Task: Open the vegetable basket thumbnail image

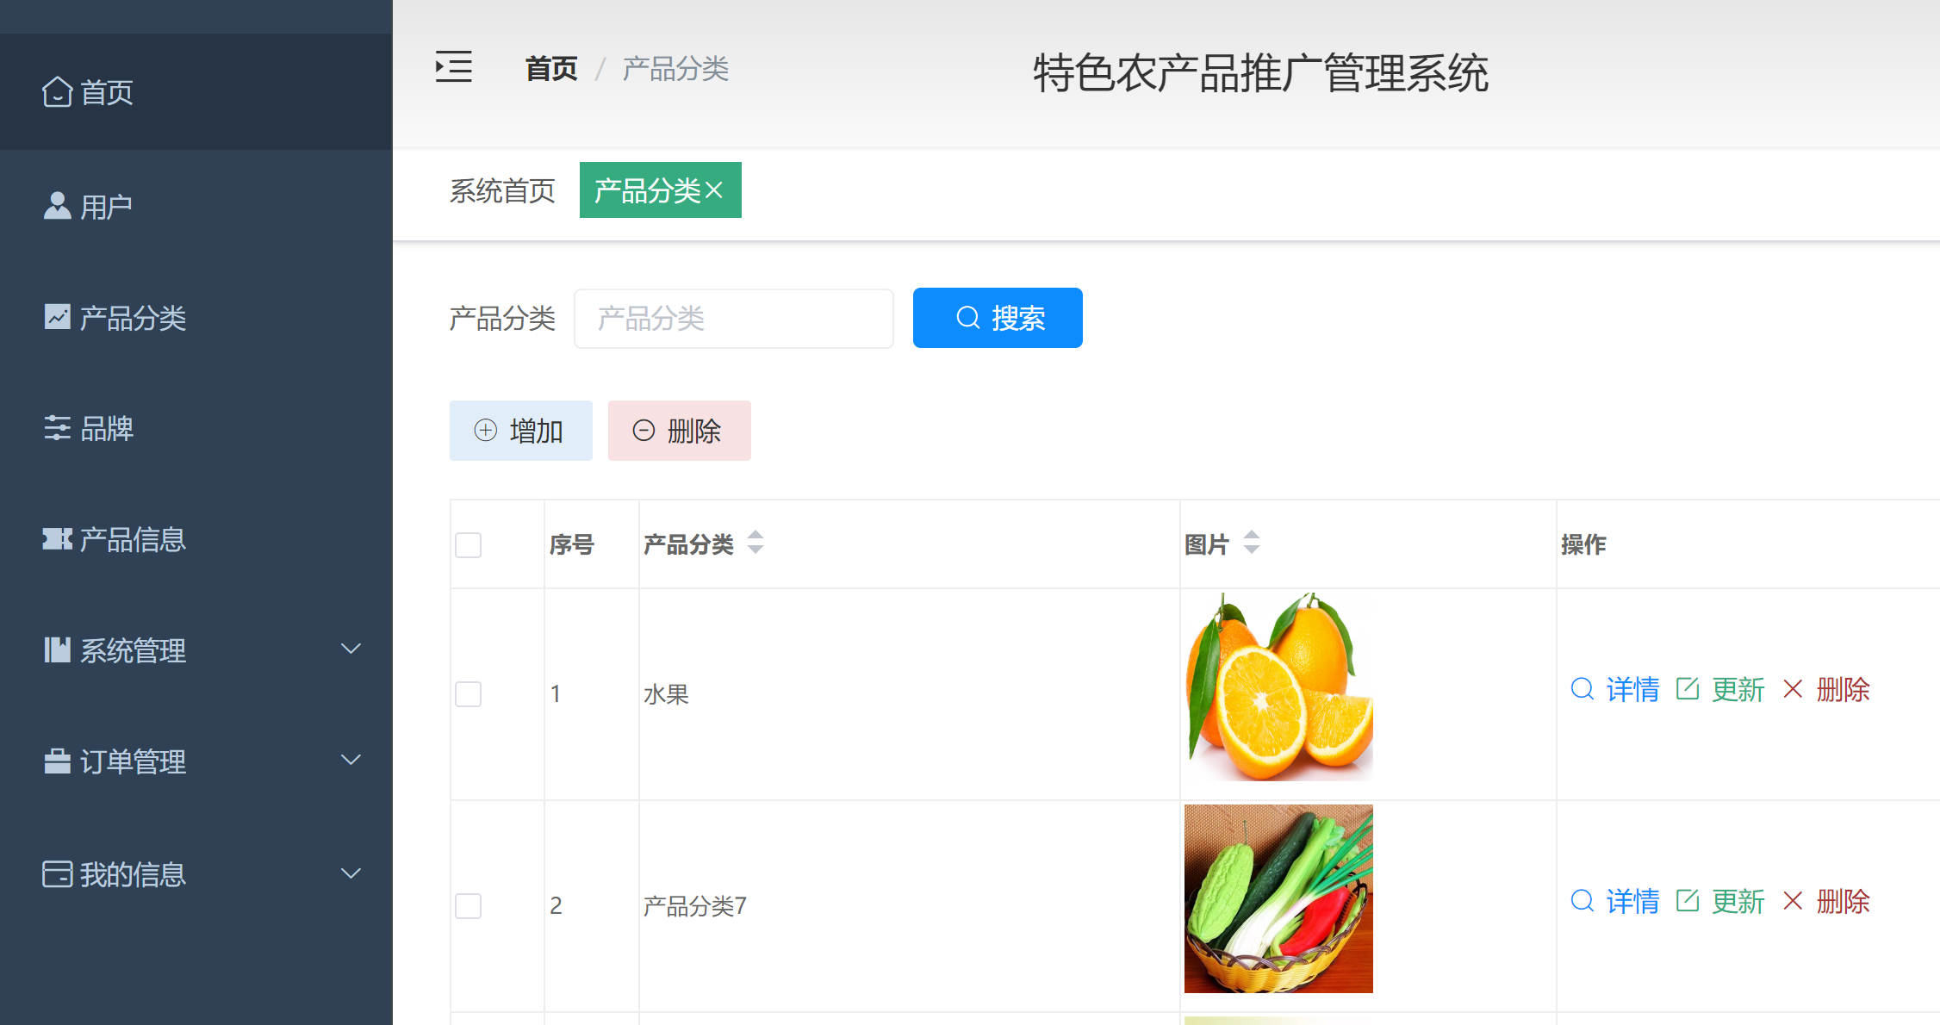Action: 1278,898
